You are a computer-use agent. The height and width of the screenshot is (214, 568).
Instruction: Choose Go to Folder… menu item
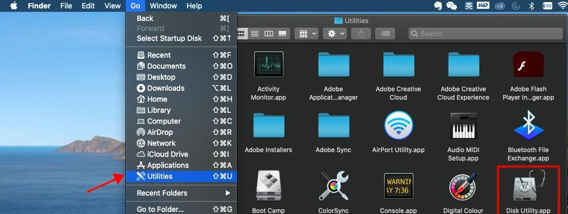tap(181, 209)
